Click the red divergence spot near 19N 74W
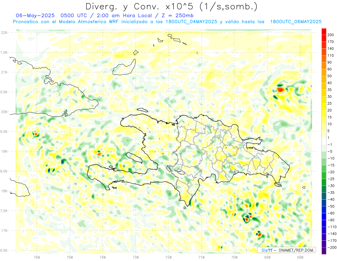Screen dimensions: 337x261 [x=99, y=154]
